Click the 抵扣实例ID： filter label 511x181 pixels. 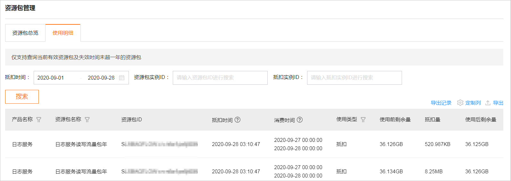pos(289,77)
